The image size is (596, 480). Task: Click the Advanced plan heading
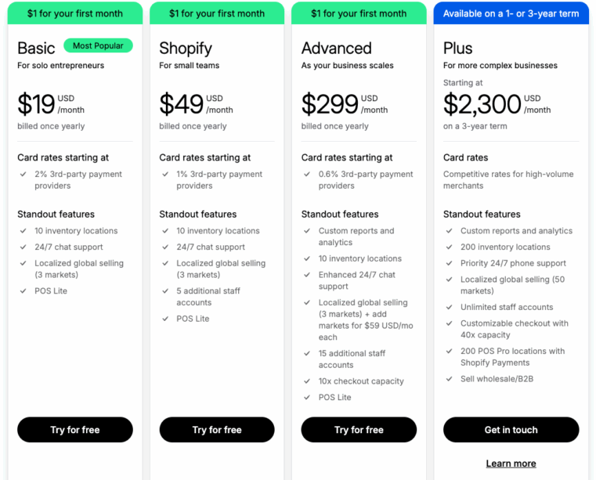coord(337,49)
